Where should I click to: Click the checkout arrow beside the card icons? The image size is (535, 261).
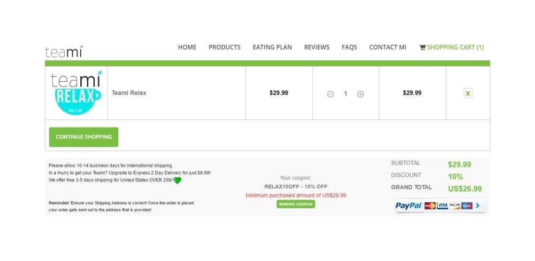click(x=478, y=205)
